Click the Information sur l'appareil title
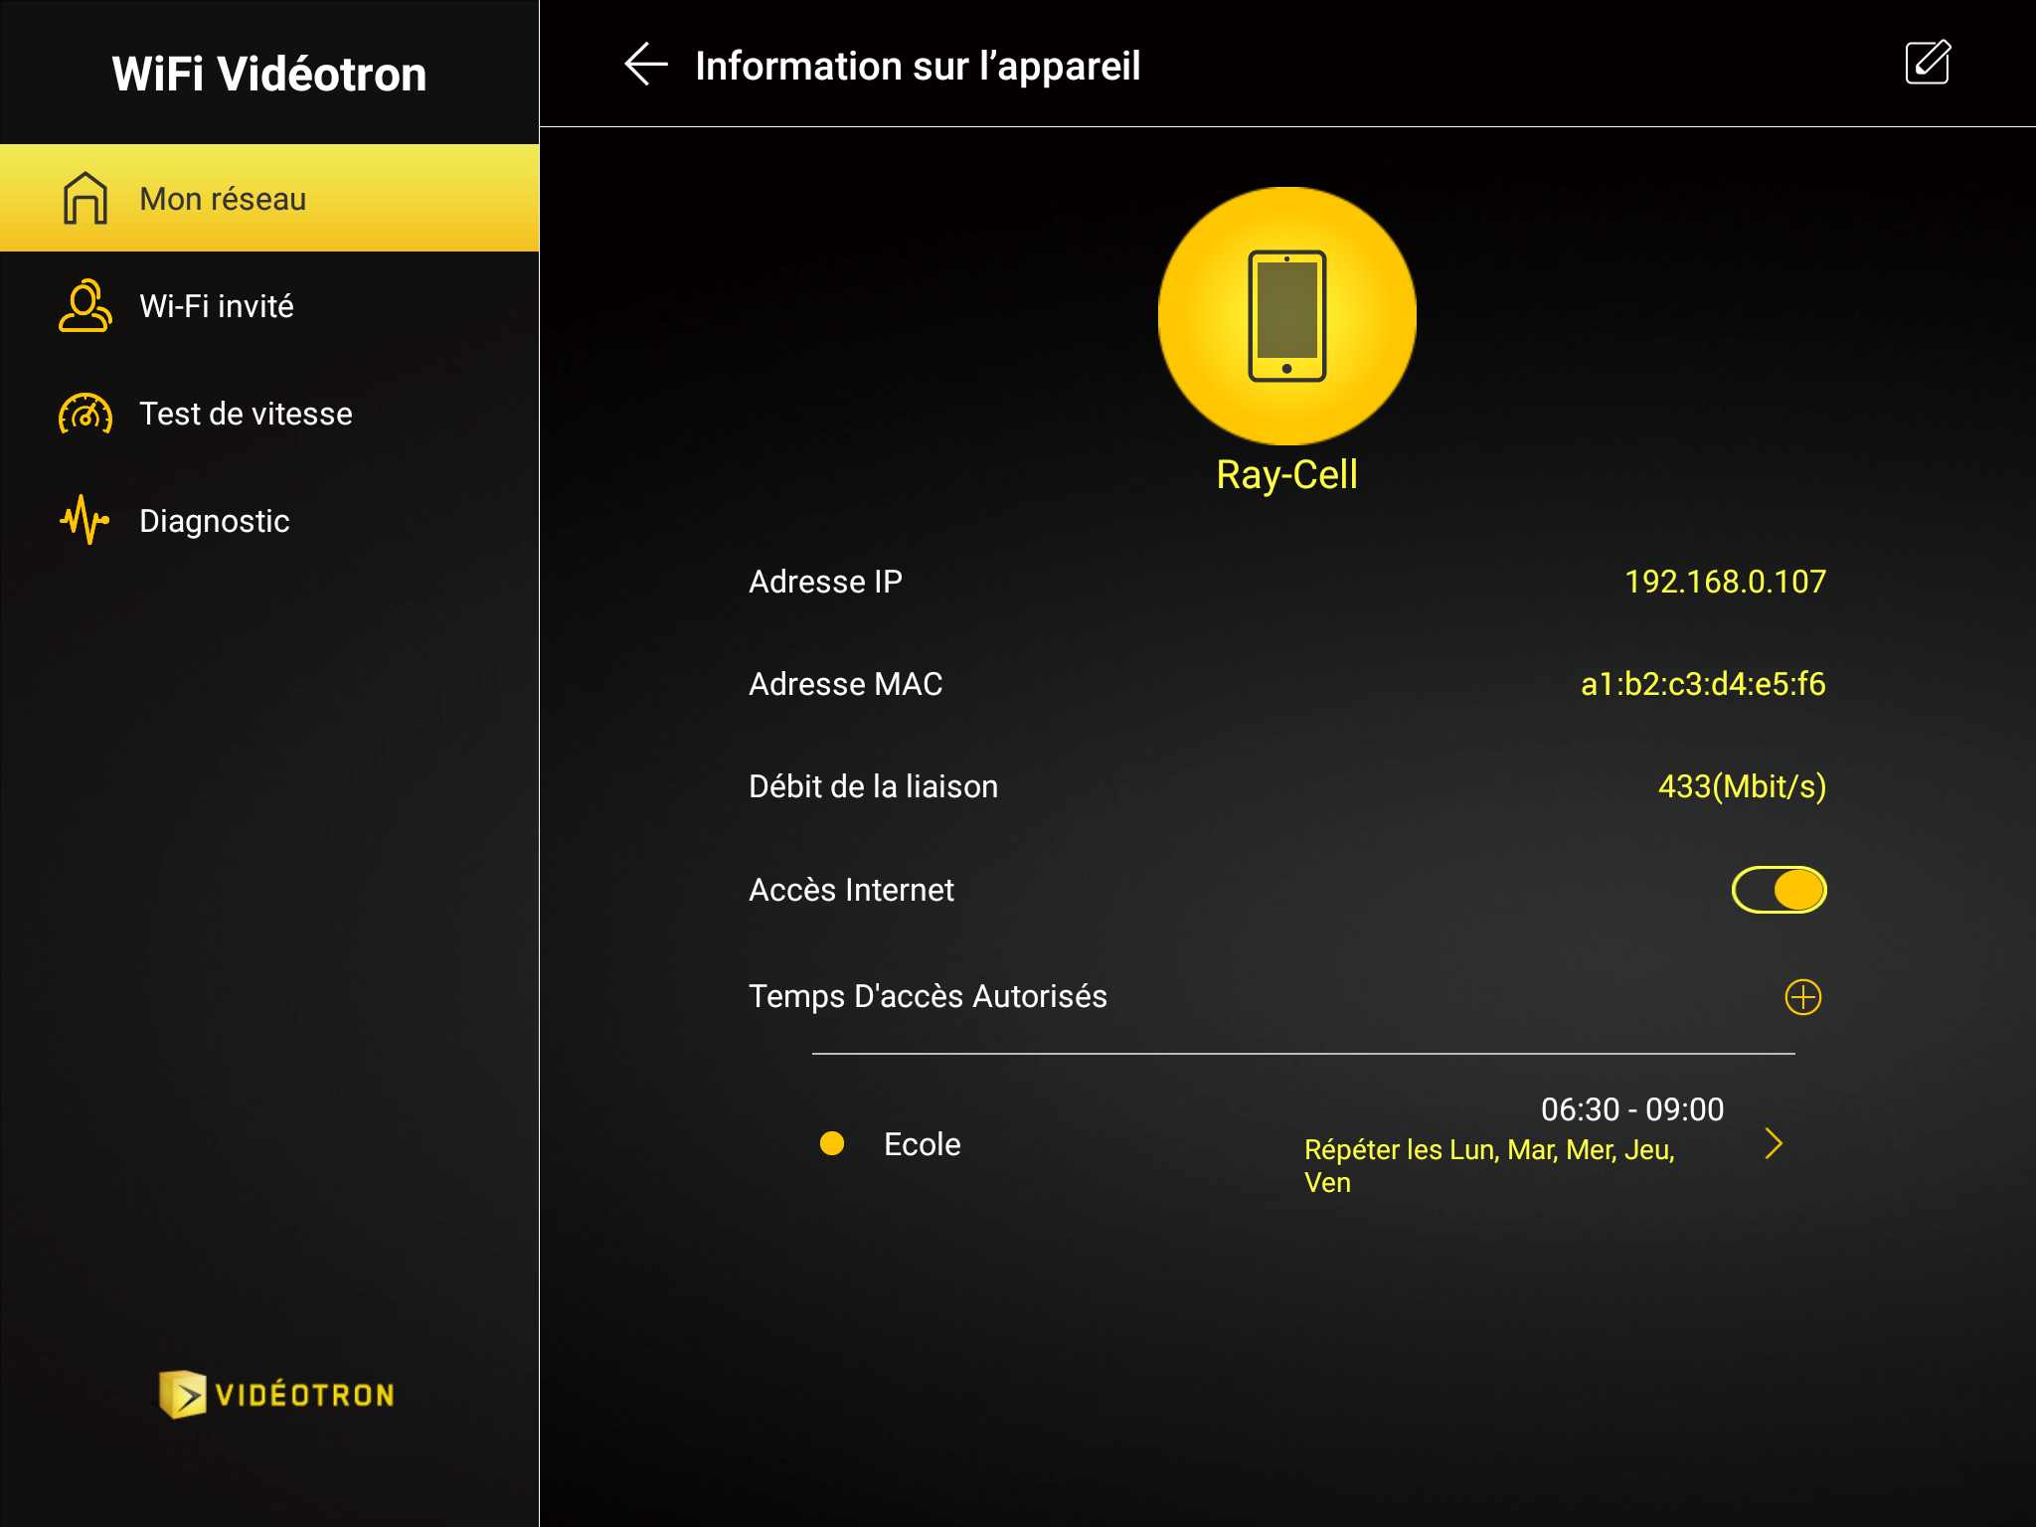Image resolution: width=2036 pixels, height=1527 pixels. pos(918,66)
